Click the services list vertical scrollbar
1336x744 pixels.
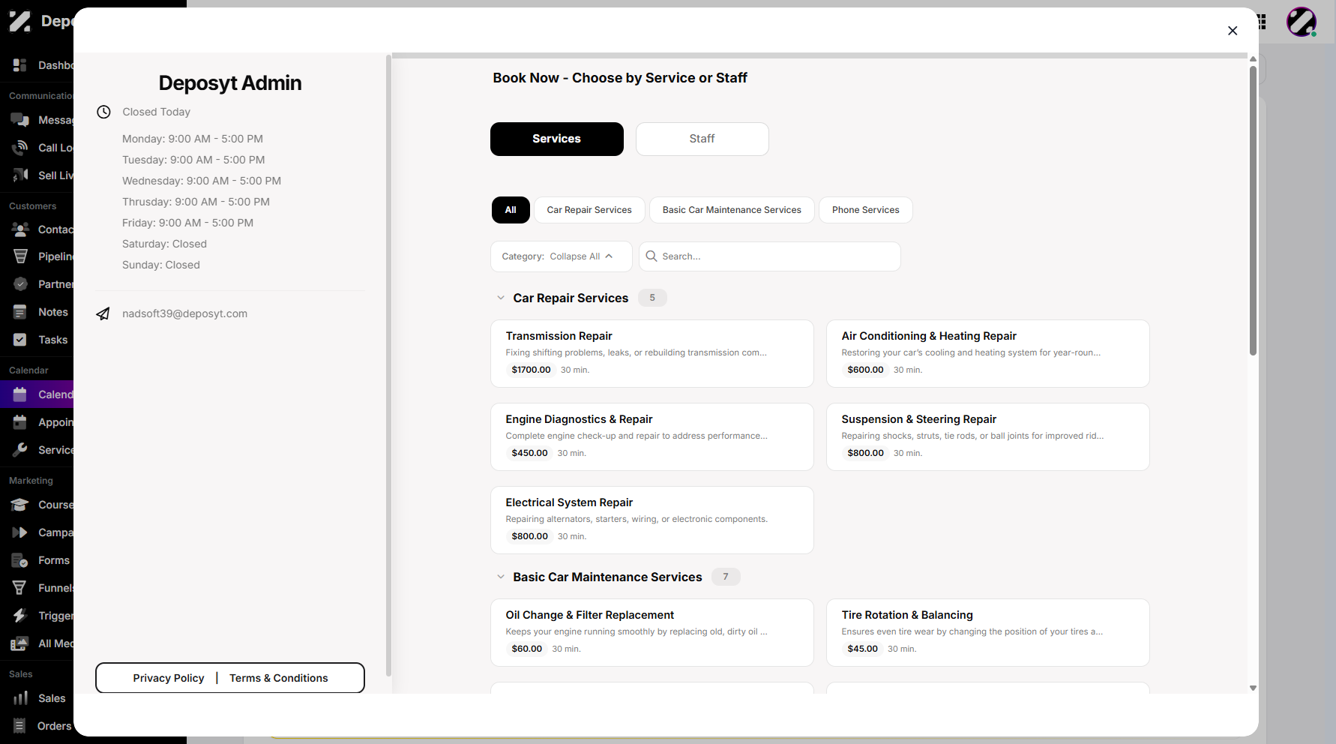(x=1253, y=211)
